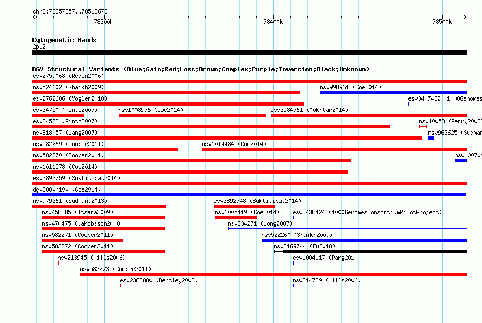This screenshot has height=323, width=482.
Task: Click the esv1004117 (Pang2010) variant label
Action: (x=327, y=258)
